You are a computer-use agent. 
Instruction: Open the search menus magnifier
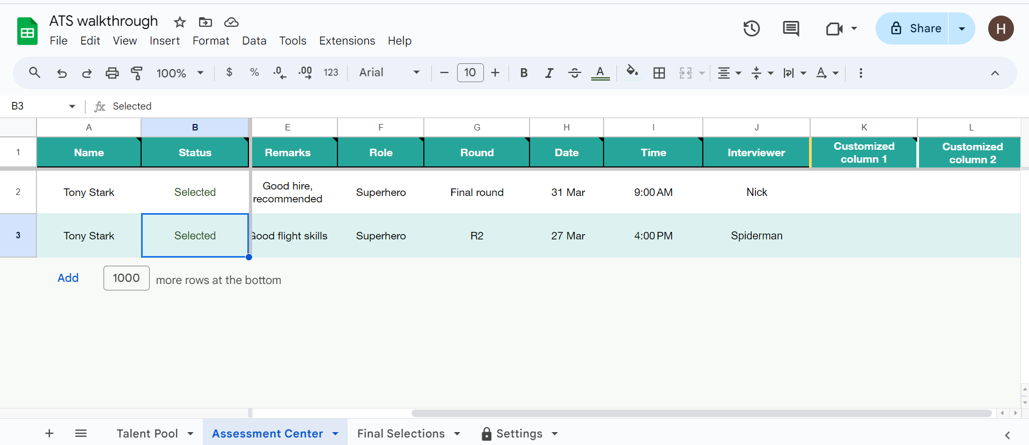(35, 72)
